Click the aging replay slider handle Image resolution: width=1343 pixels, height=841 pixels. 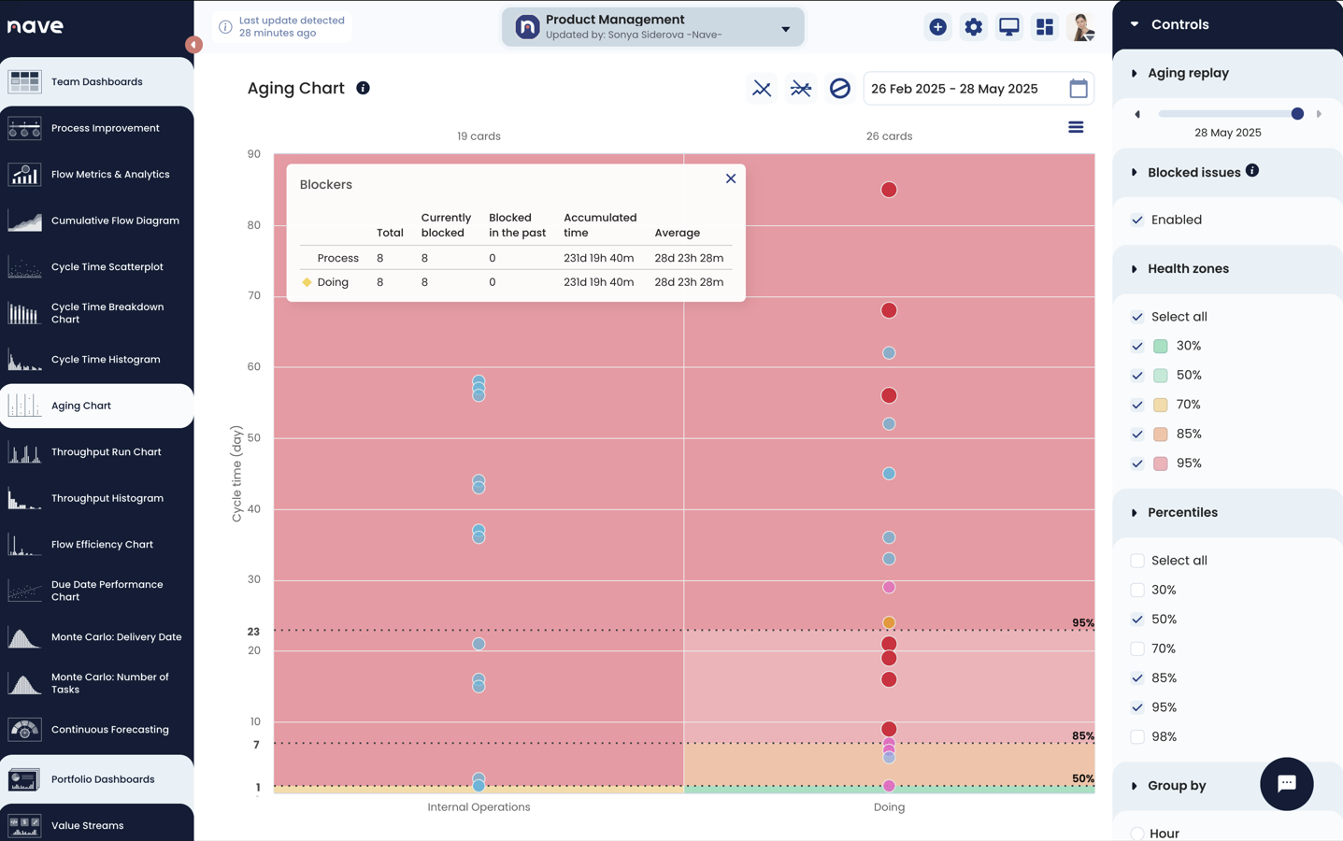1297,114
